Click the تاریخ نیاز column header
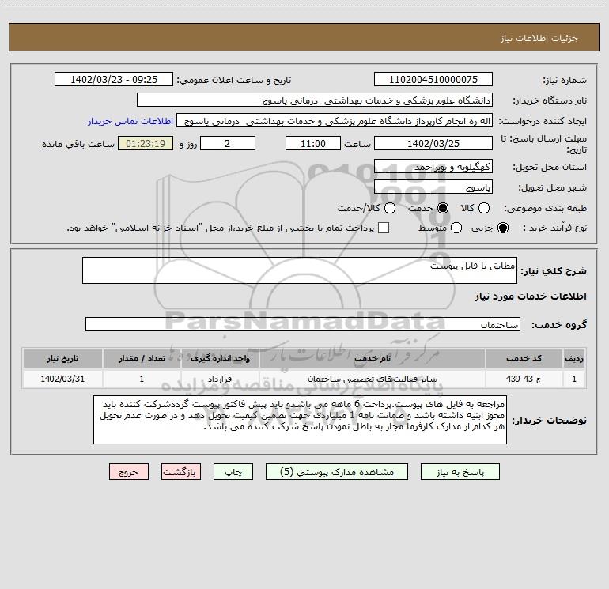This screenshot has width=609, height=589. coord(62,358)
